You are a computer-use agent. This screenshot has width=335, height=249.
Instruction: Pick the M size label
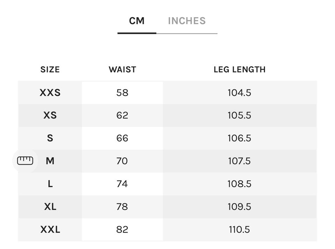(x=50, y=161)
